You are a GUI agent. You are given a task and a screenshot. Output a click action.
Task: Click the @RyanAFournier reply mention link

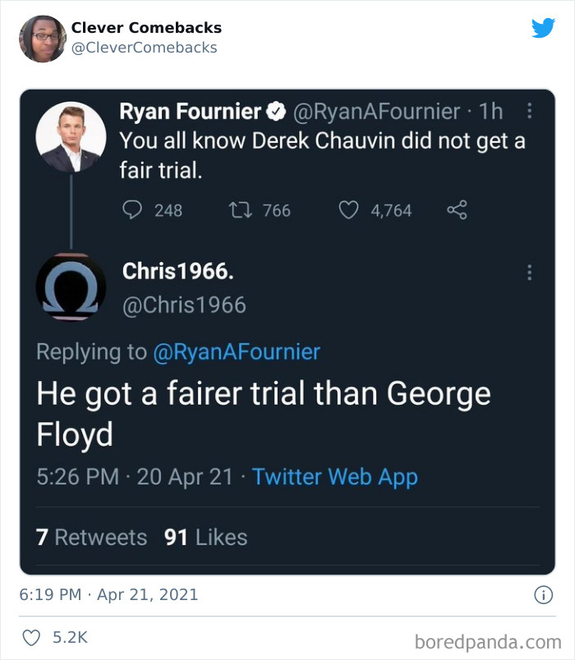tap(237, 352)
